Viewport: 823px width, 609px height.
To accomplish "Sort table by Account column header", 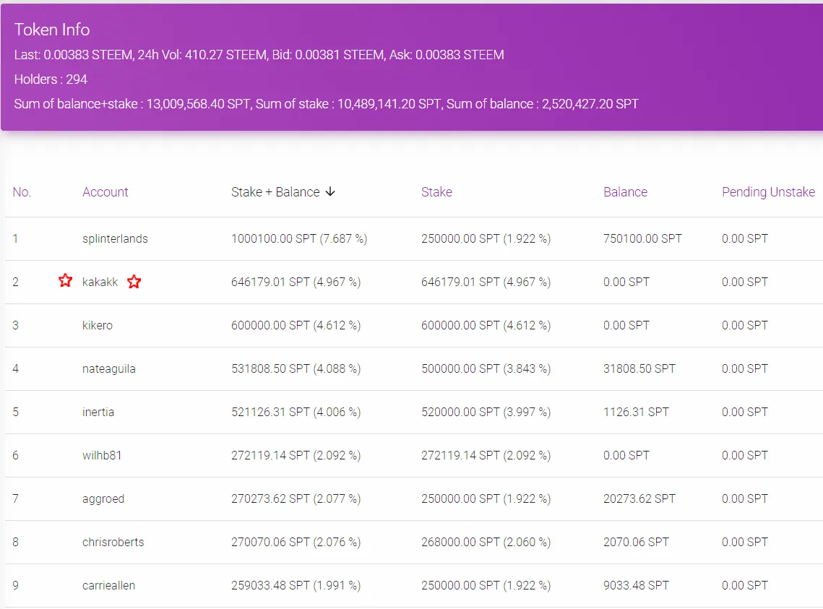I will coord(105,192).
